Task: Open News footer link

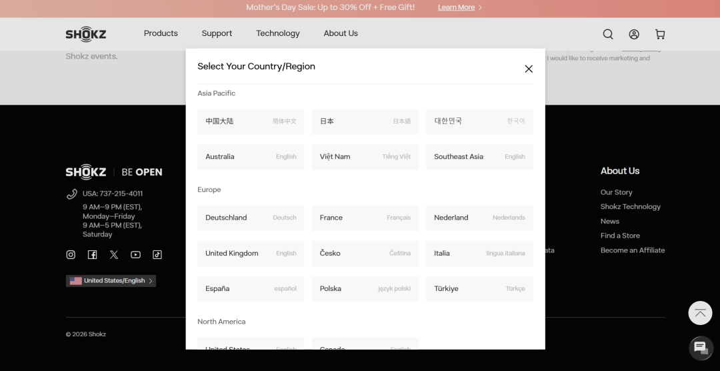Action: pos(610,221)
